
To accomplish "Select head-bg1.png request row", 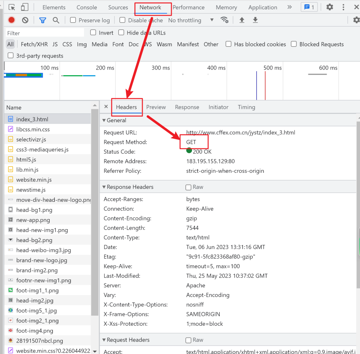I will point(48,210).
